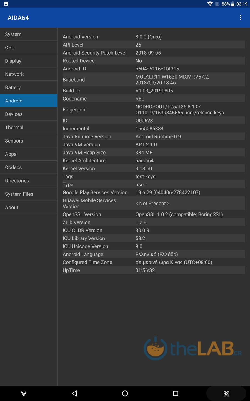Open the Network page

point(29,74)
